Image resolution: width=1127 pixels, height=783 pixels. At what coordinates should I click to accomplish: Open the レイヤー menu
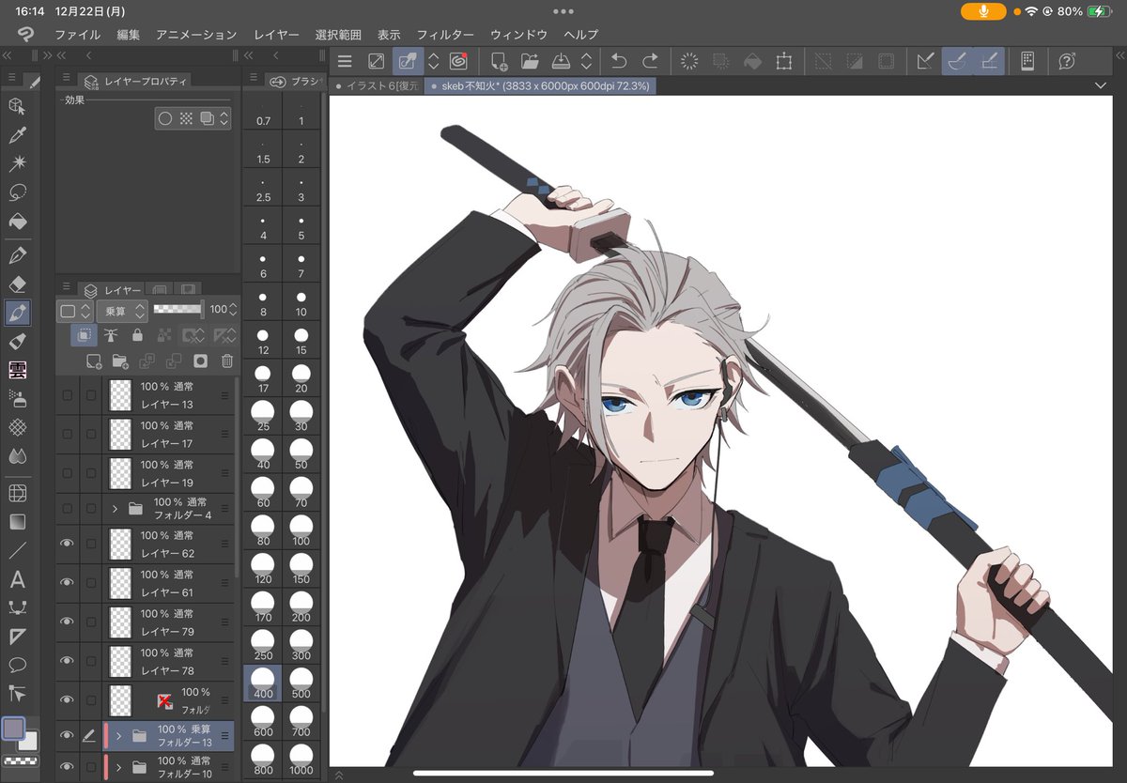coord(276,35)
